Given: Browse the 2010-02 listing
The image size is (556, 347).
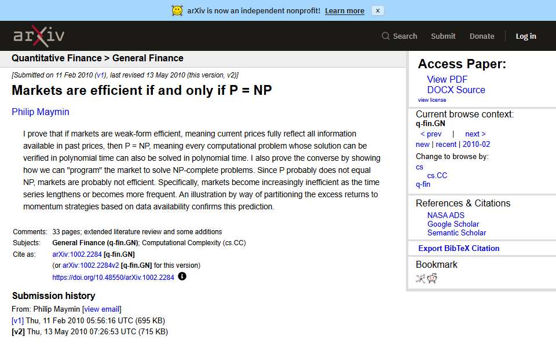Looking at the screenshot, I should pyautogui.click(x=476, y=144).
